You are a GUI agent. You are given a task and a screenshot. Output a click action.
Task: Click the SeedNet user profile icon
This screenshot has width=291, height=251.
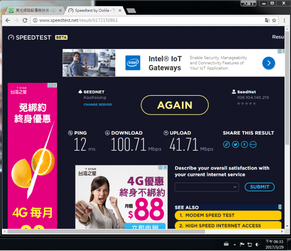point(234,92)
